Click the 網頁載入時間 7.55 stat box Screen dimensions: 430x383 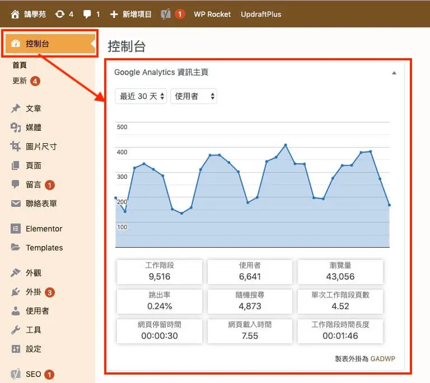250,331
